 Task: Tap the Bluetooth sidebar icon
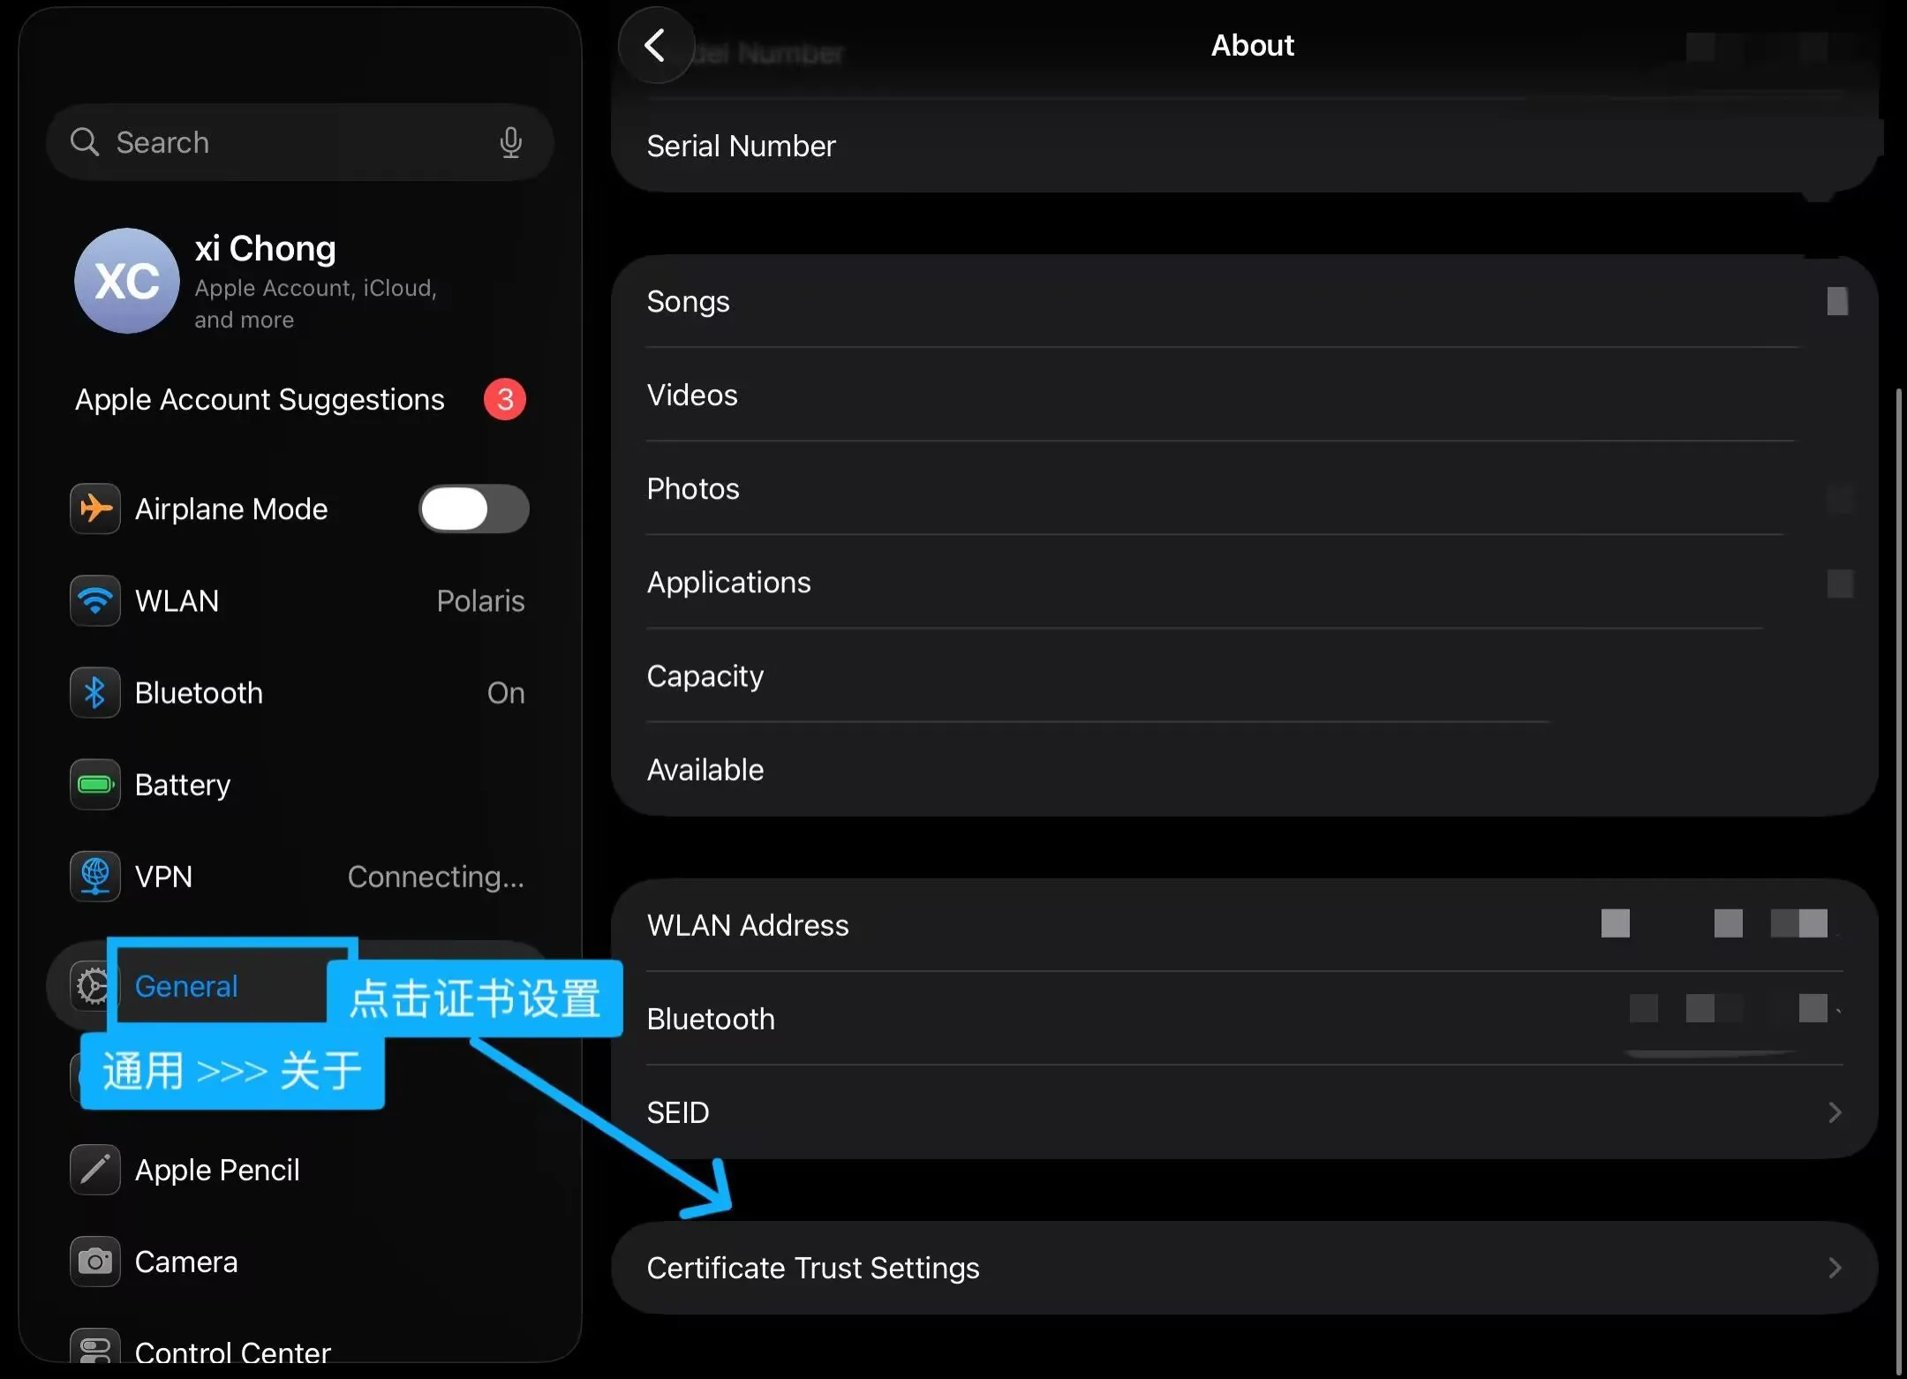[x=95, y=692]
